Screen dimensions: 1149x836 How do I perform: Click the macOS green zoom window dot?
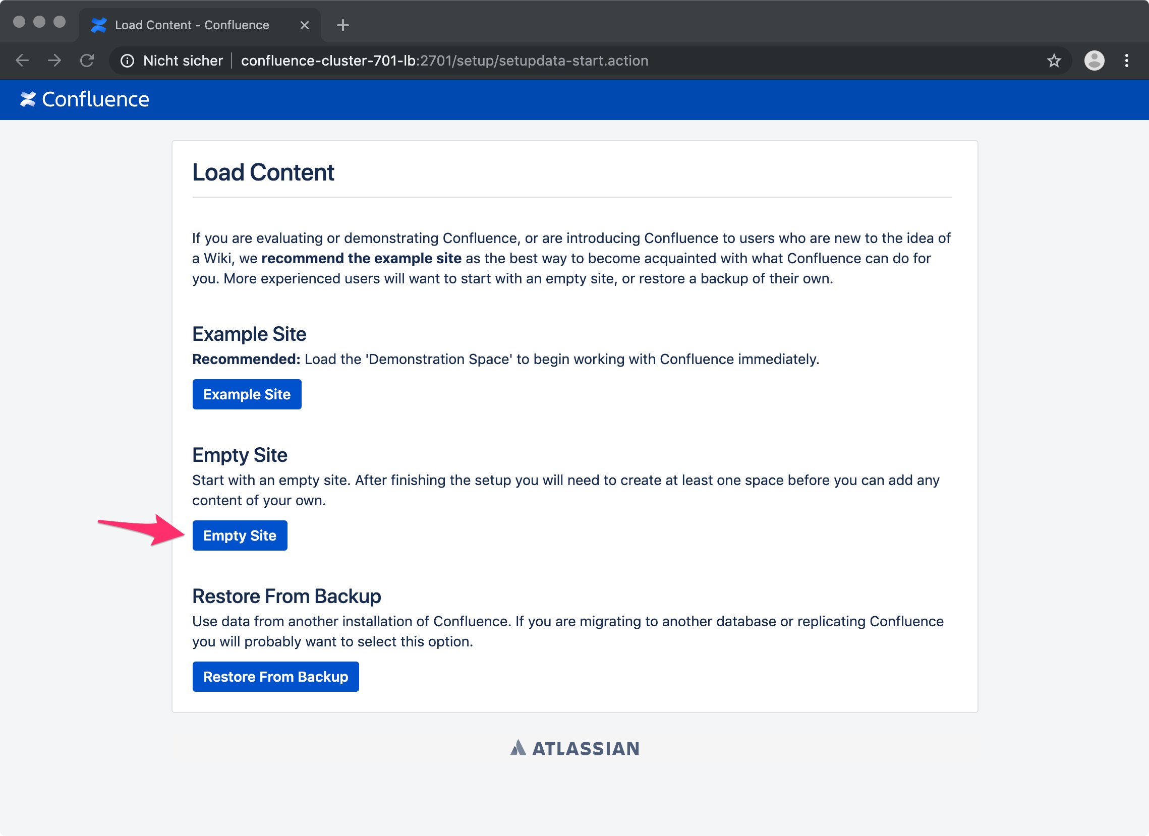point(60,22)
